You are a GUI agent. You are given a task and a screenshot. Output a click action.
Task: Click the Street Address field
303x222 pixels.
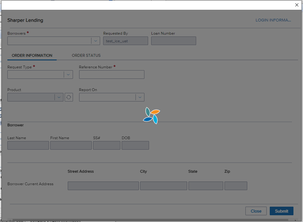point(103,186)
